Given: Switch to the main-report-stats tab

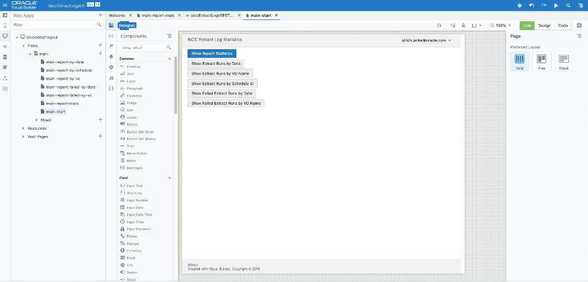Looking at the screenshot, I should 158,15.
